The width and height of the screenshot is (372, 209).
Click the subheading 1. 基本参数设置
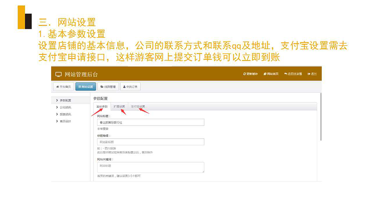72,34
